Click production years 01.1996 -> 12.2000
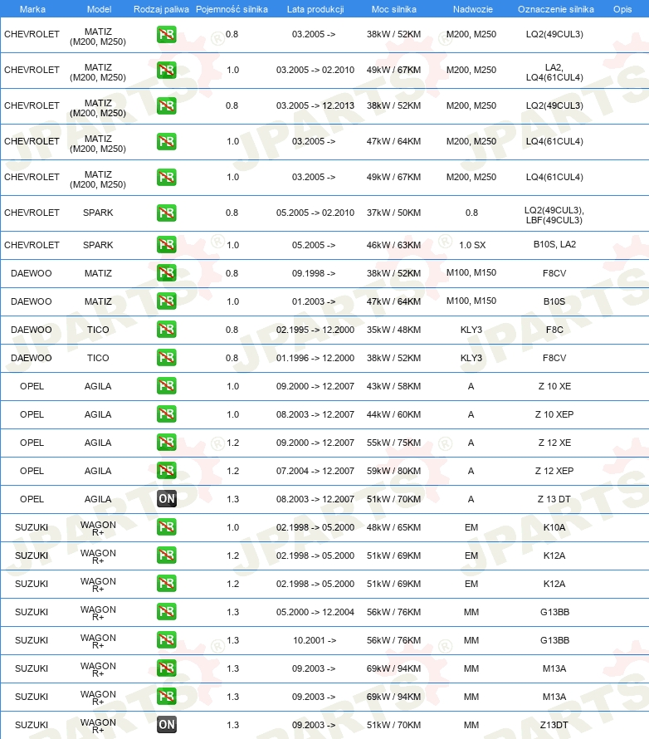Image resolution: width=649 pixels, height=739 pixels. coord(315,358)
